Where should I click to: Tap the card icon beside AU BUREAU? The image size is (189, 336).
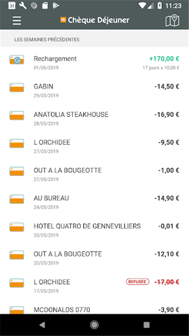[x=17, y=199]
